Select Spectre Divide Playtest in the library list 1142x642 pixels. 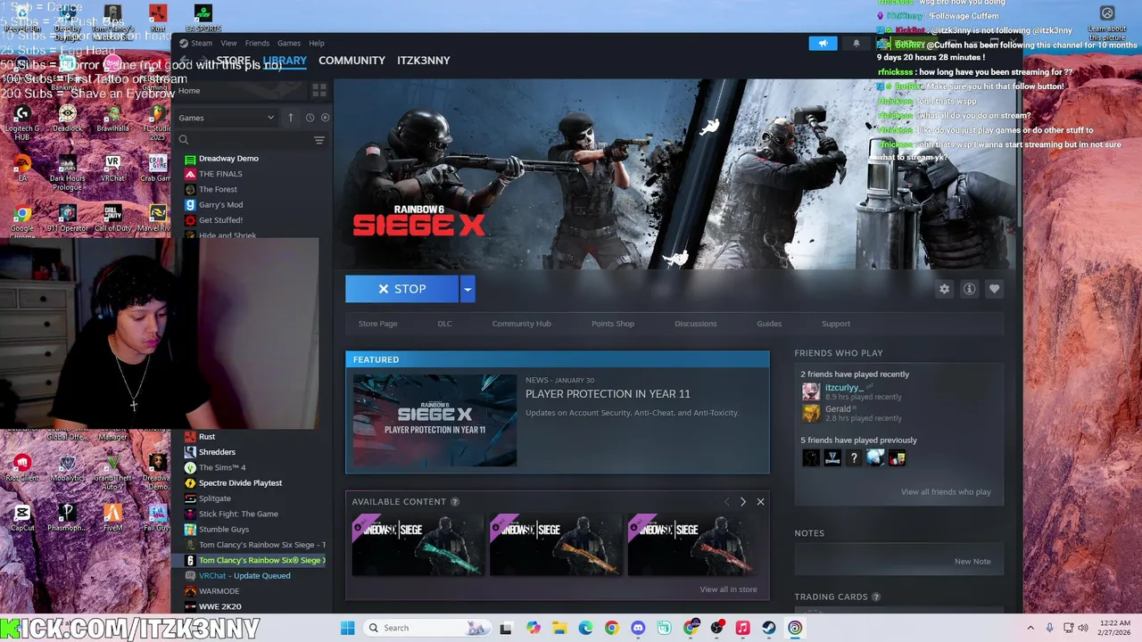point(240,483)
